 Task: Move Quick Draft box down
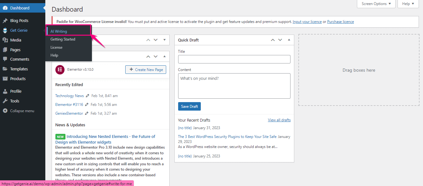pyautogui.click(x=280, y=40)
